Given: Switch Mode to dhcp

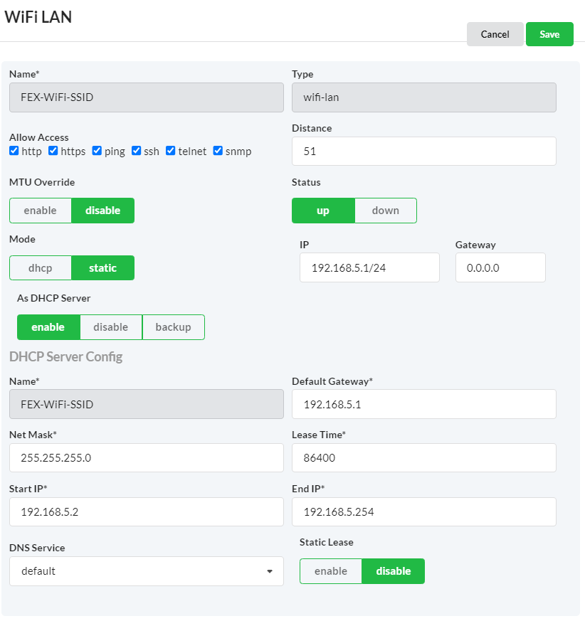Looking at the screenshot, I should coord(41,267).
